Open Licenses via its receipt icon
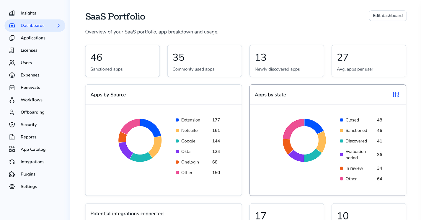 (12, 50)
